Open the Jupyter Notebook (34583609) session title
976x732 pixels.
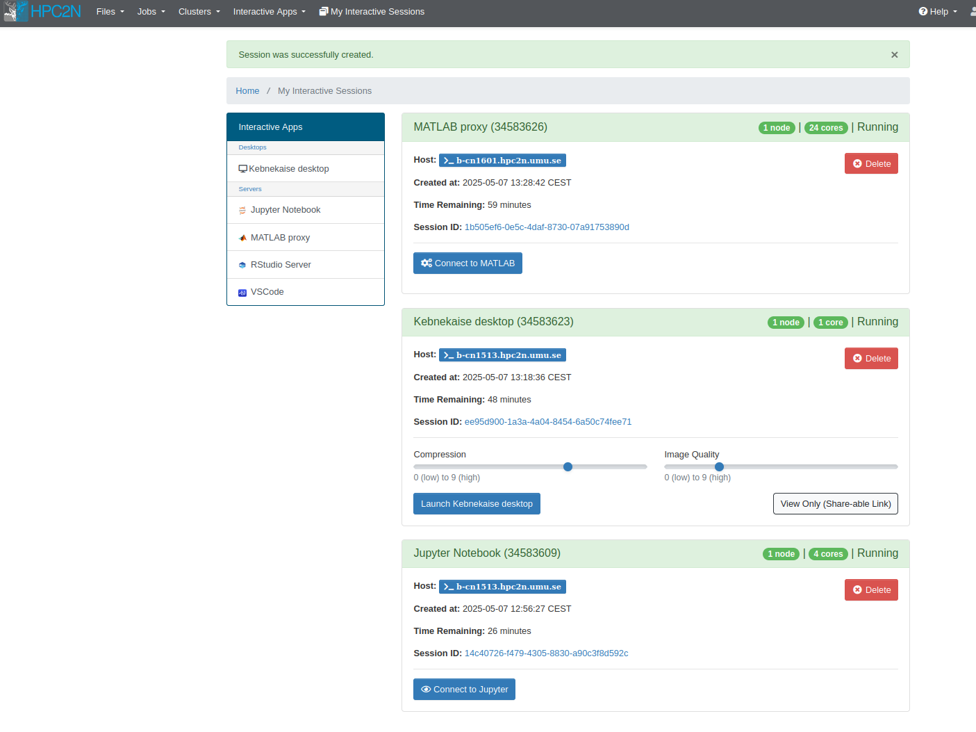click(487, 553)
